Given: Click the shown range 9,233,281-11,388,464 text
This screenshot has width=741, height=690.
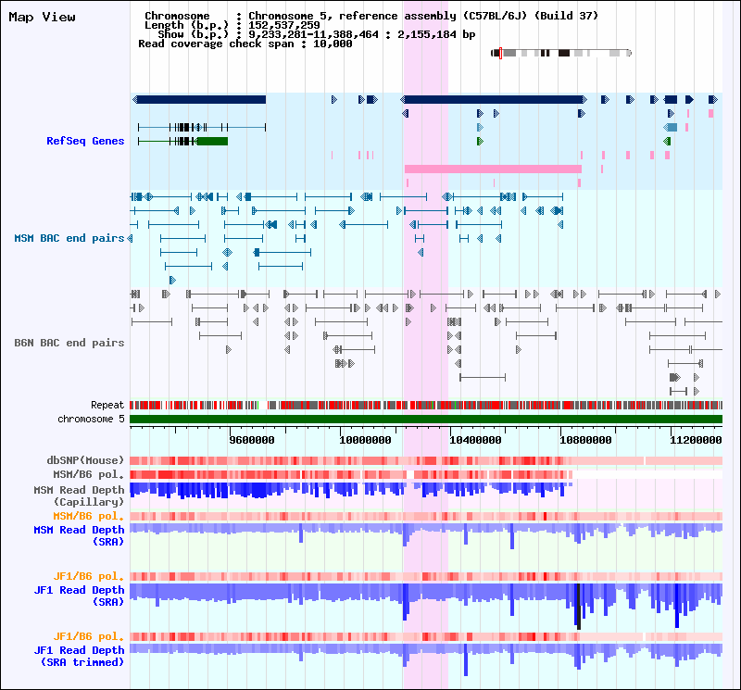Looking at the screenshot, I should click(313, 34).
